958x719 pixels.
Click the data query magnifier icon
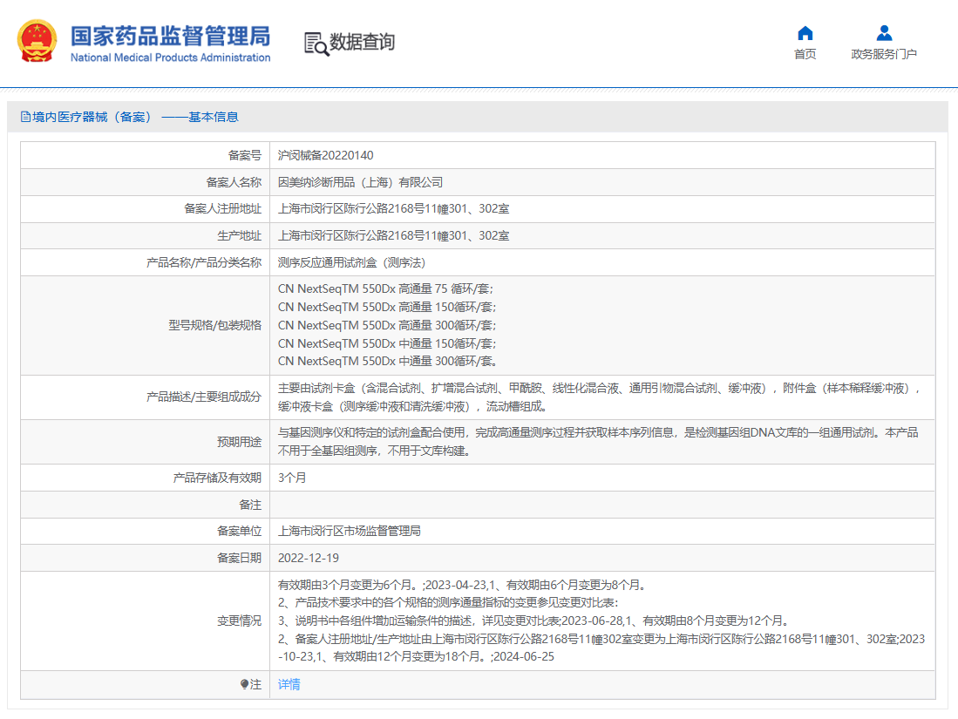pos(316,44)
